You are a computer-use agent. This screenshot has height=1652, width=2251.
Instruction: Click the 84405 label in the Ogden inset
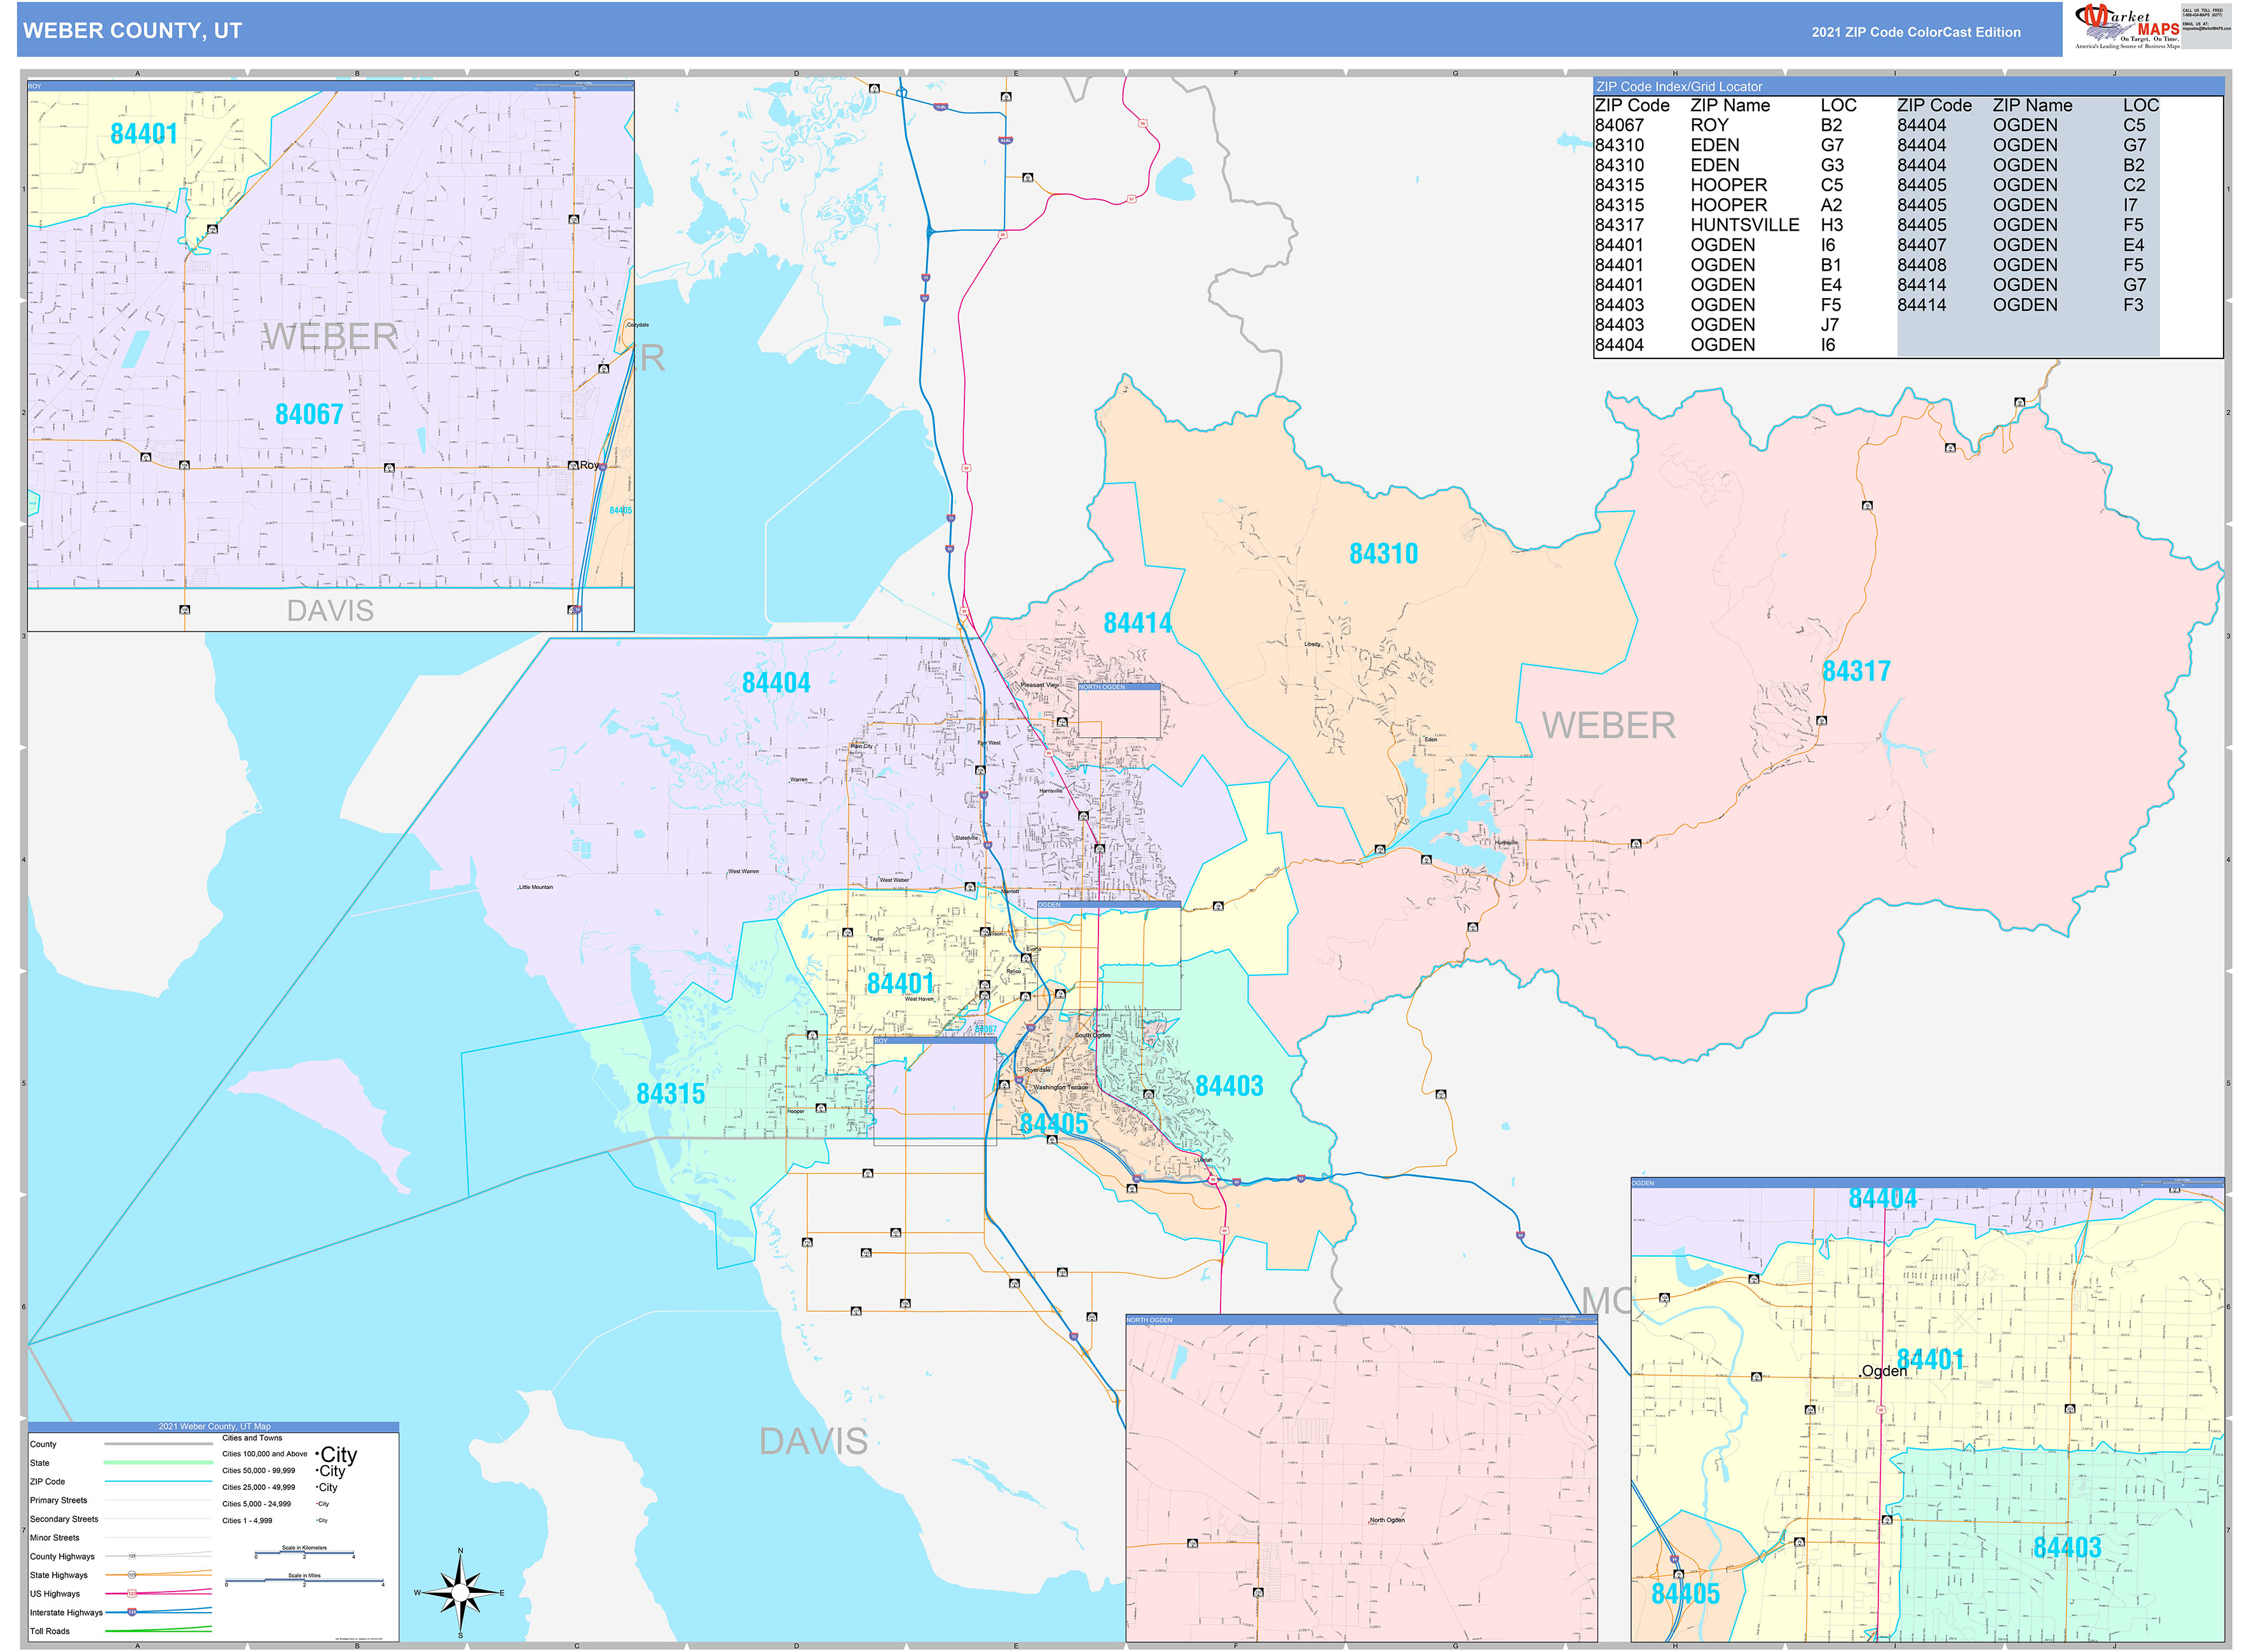(x=1685, y=1594)
